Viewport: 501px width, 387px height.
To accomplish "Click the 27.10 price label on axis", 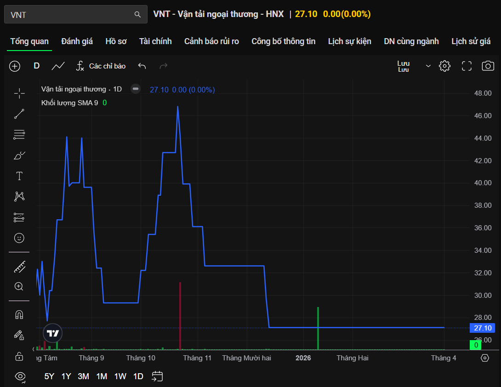I will 482,328.
